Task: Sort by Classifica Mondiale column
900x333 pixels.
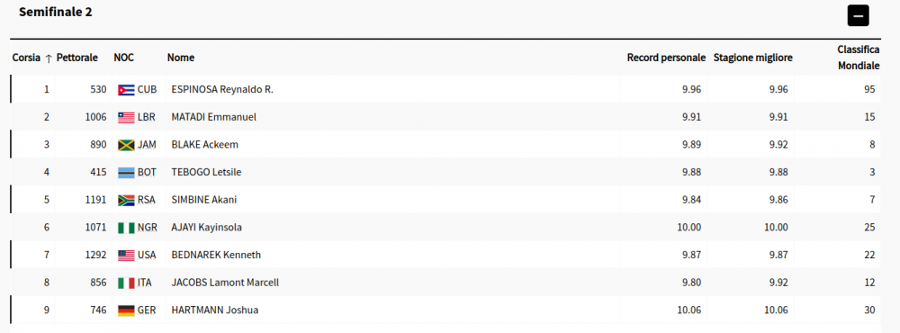Action: pyautogui.click(x=859, y=58)
